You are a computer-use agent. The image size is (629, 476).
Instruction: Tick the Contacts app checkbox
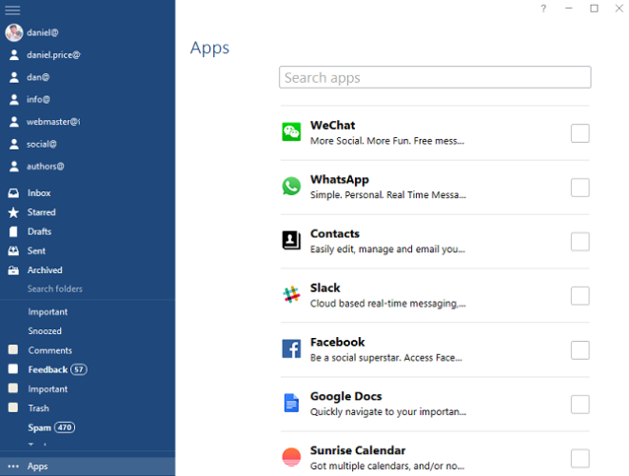click(580, 242)
